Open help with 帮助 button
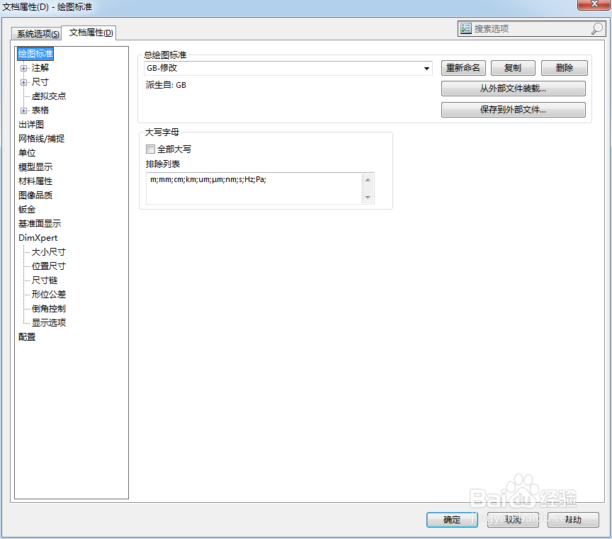The image size is (612, 539). pyautogui.click(x=573, y=520)
